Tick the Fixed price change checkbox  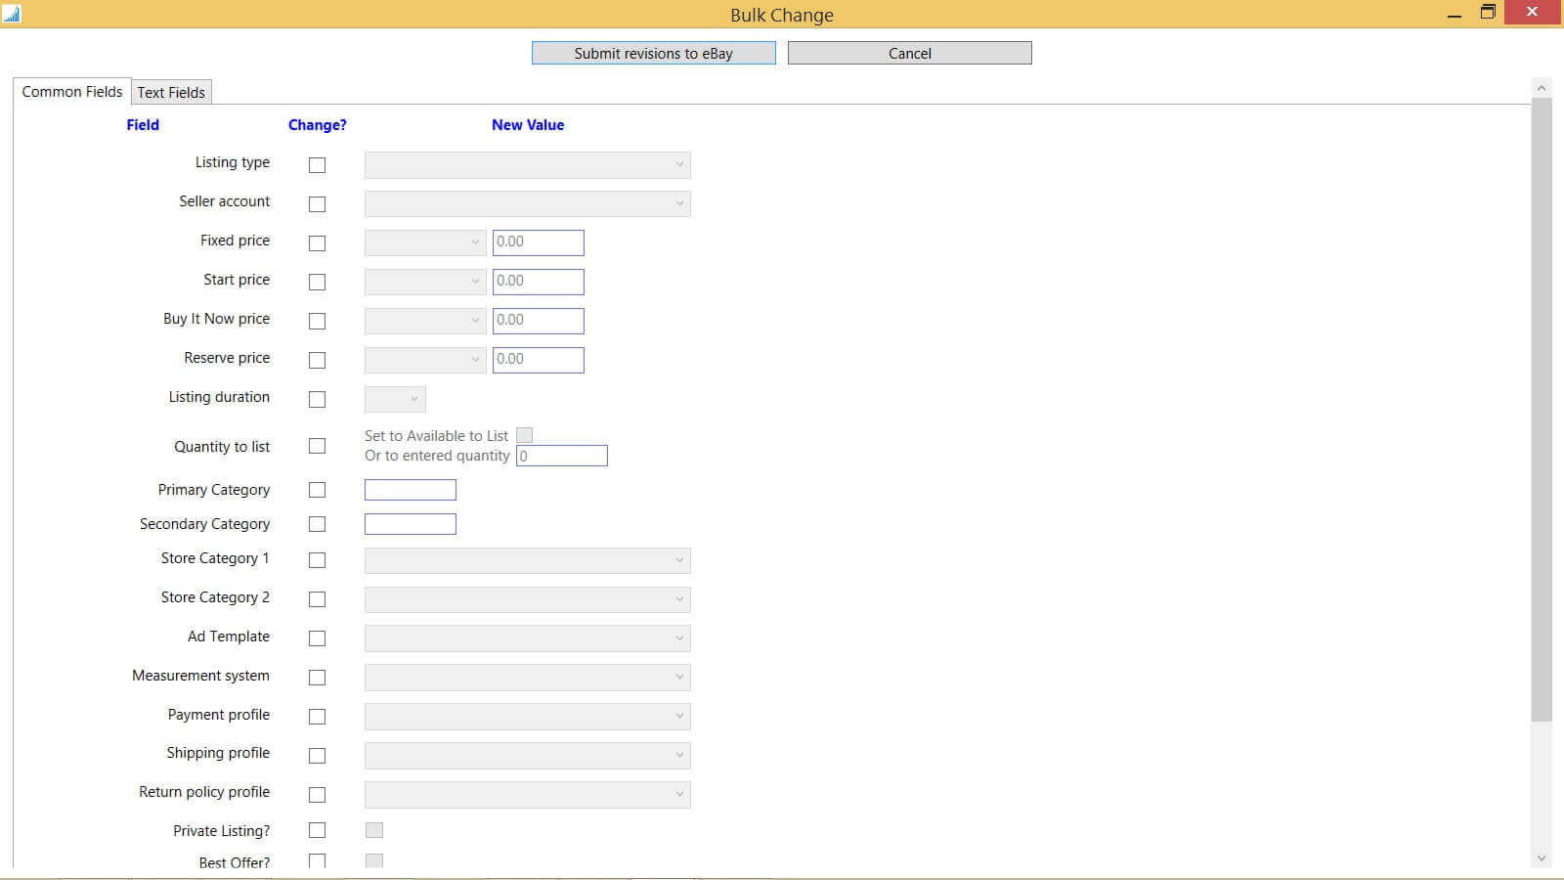(317, 243)
